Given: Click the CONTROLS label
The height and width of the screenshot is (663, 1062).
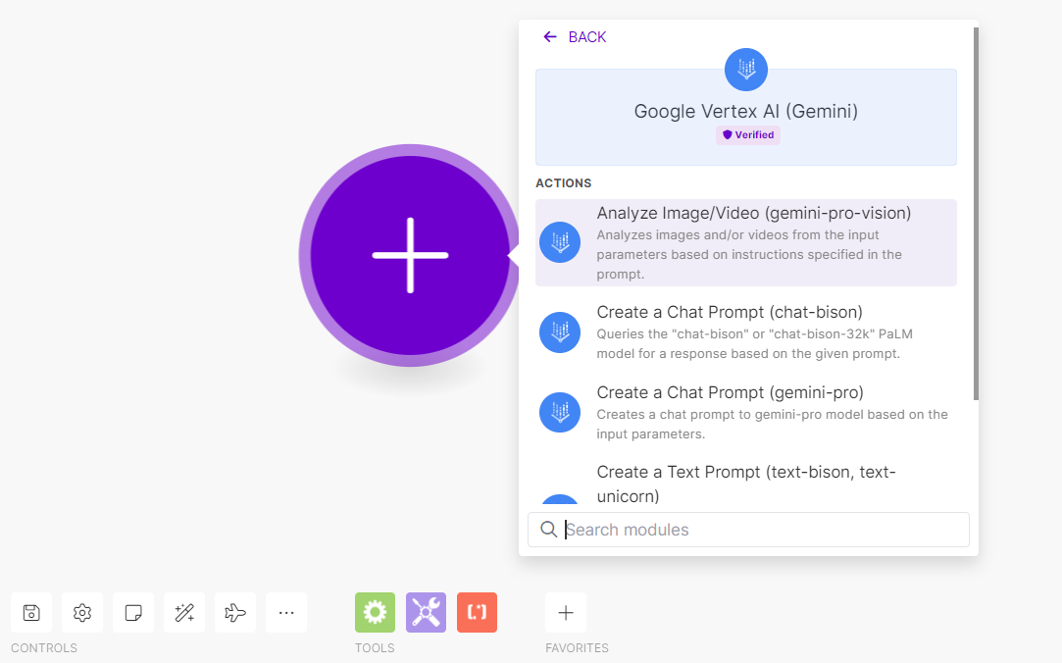Looking at the screenshot, I should pos(44,648).
